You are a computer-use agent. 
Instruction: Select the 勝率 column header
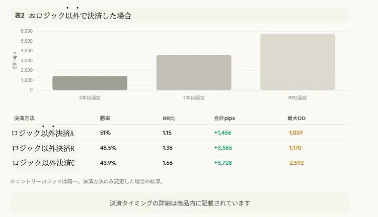pos(105,118)
